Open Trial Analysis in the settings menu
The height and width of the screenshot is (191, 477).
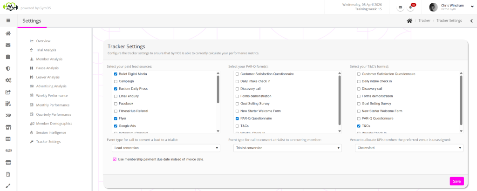[46, 50]
